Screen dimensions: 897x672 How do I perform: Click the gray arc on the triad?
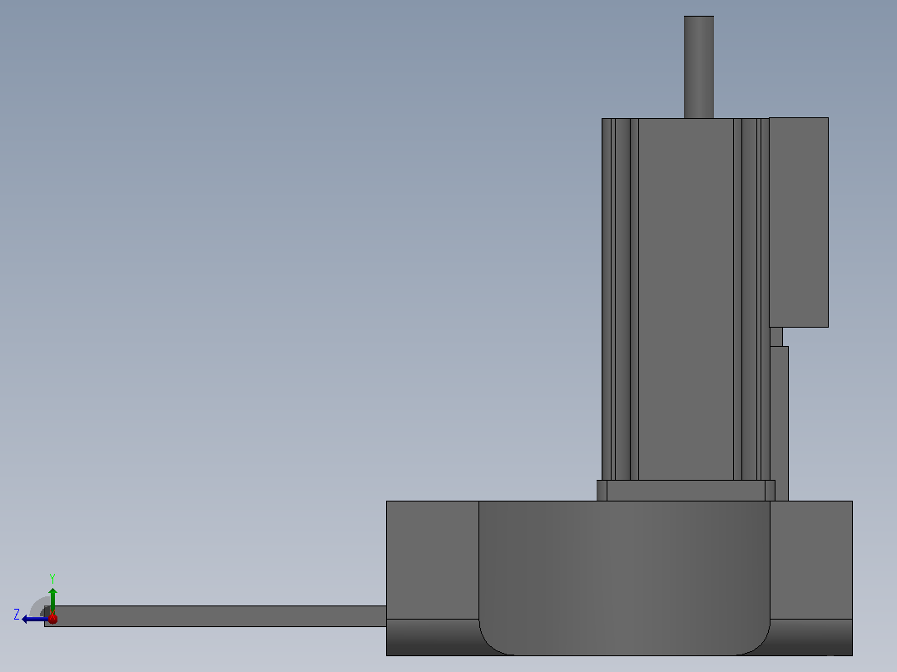39,606
